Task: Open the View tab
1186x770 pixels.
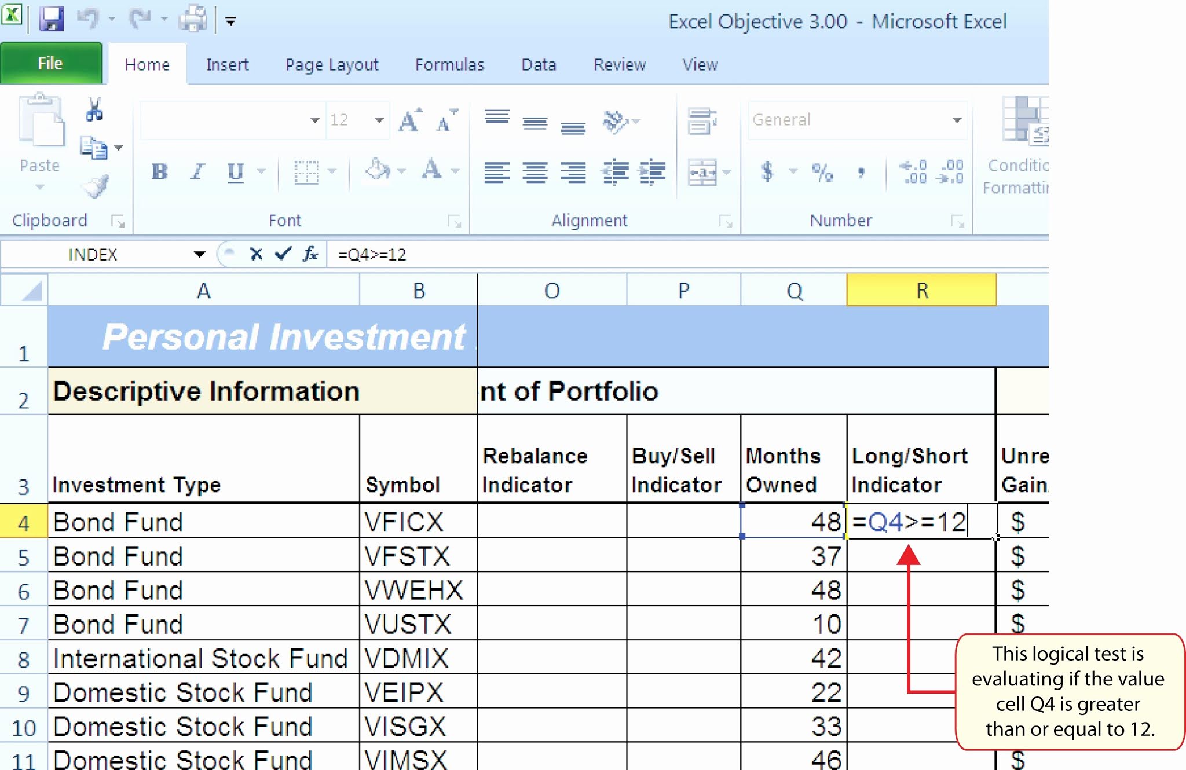Action: [x=700, y=64]
